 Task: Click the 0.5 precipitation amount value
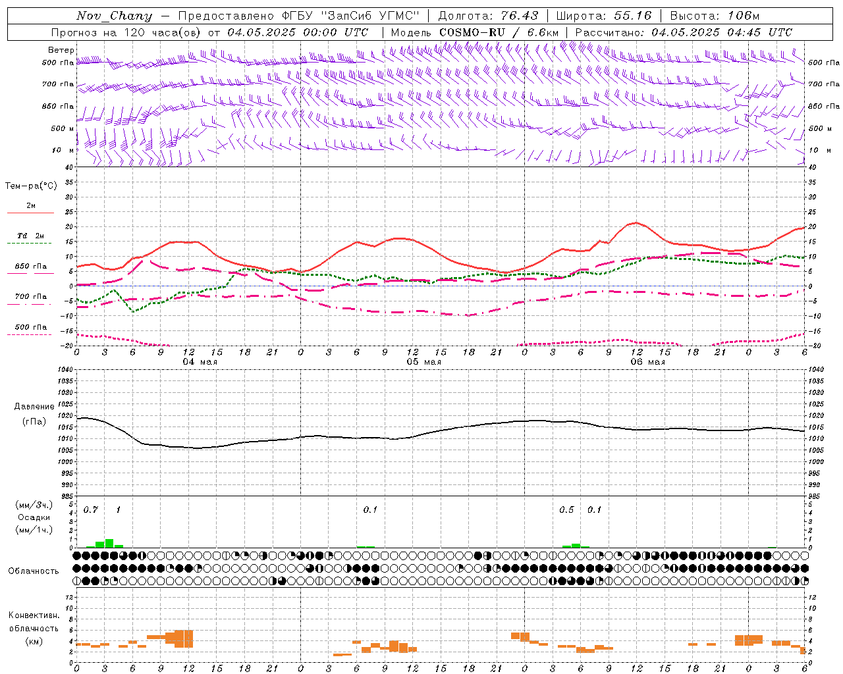click(567, 510)
